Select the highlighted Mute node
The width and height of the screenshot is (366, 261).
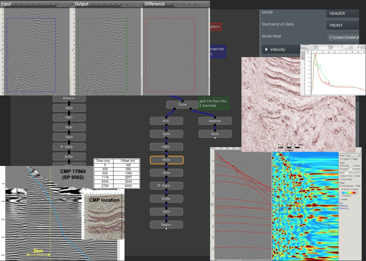coord(167,160)
